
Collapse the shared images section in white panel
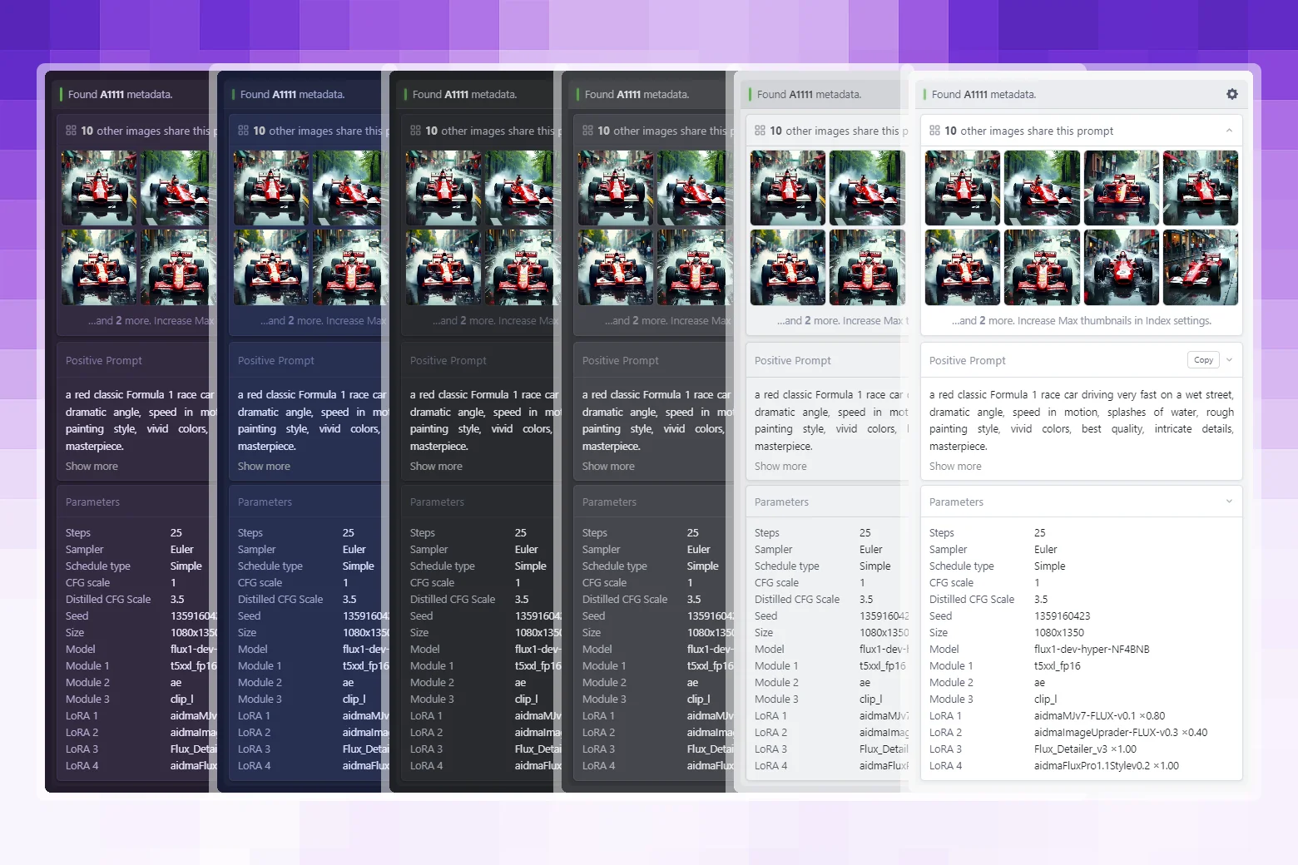(x=1229, y=131)
